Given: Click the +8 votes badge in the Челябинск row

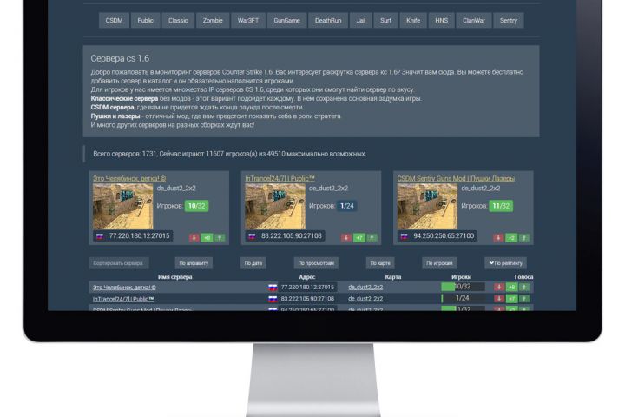Looking at the screenshot, I should 512,287.
